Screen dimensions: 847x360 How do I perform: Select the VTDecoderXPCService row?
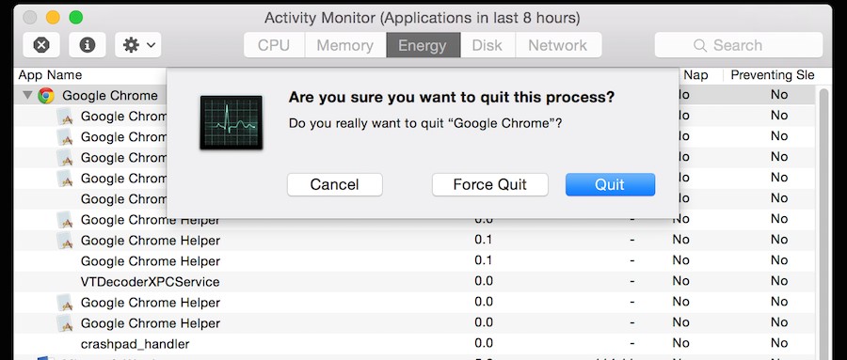pos(416,282)
